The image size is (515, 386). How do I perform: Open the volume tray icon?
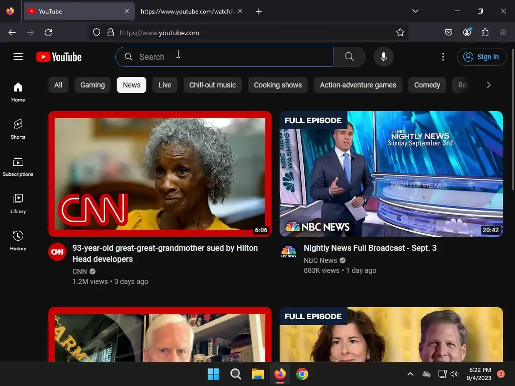(454, 374)
